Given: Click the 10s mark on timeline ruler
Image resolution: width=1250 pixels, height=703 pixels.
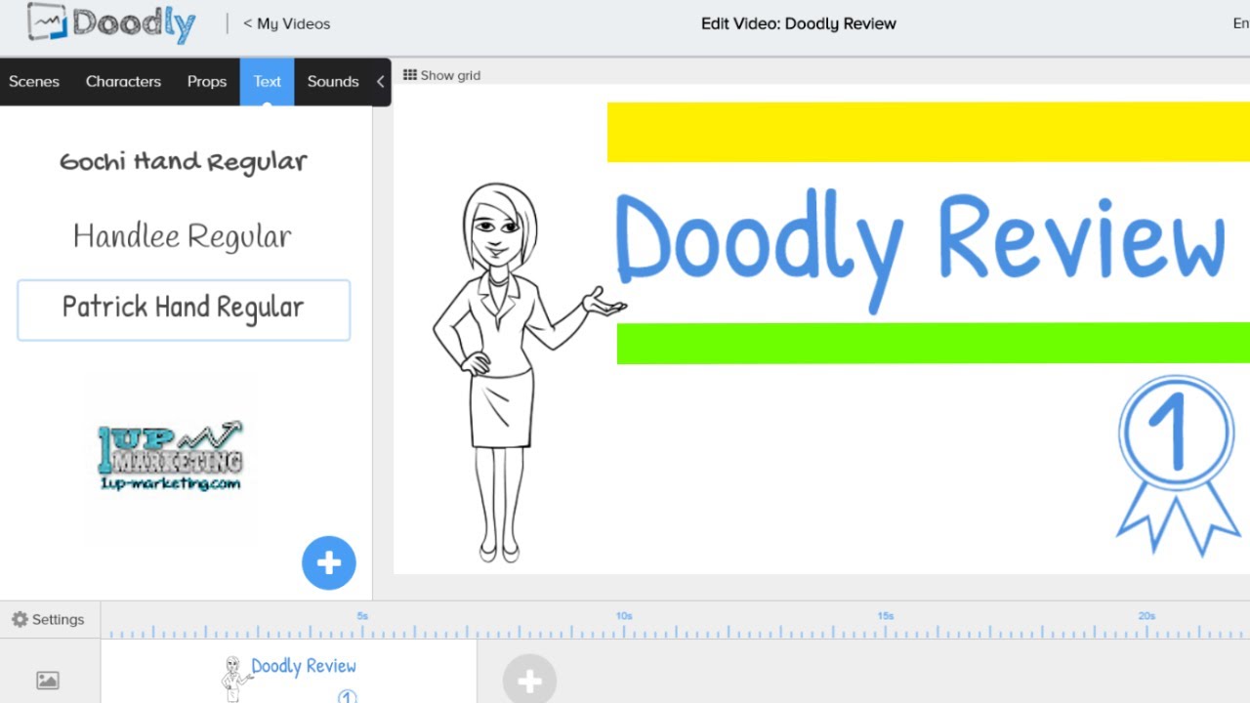Looking at the screenshot, I should [x=624, y=616].
